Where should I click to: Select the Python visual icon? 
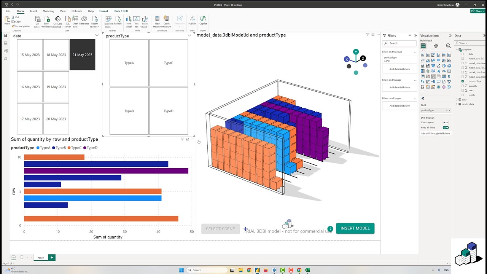[x=422, y=82]
